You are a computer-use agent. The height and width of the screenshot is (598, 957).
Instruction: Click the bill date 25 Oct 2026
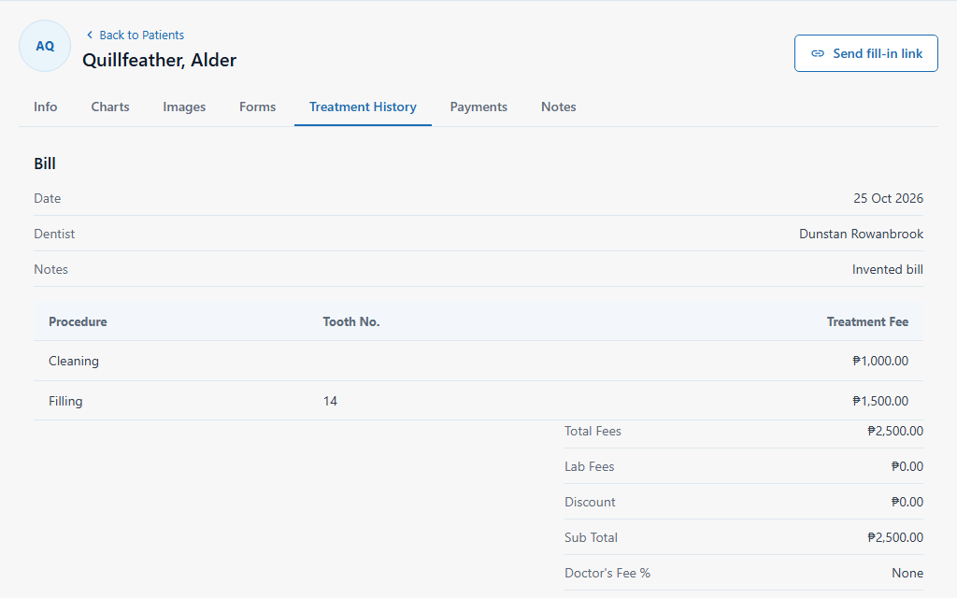pos(888,198)
